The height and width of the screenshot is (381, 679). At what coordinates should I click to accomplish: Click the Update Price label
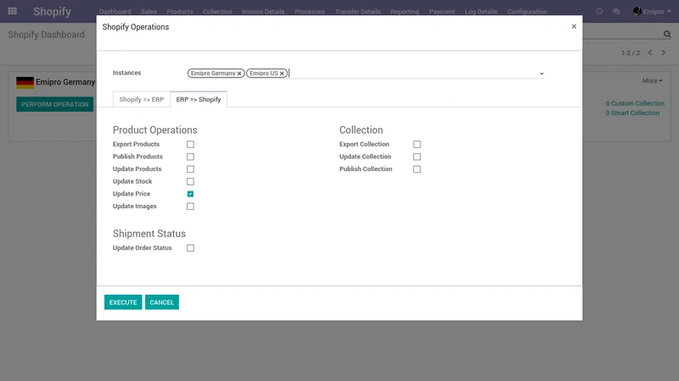point(132,194)
